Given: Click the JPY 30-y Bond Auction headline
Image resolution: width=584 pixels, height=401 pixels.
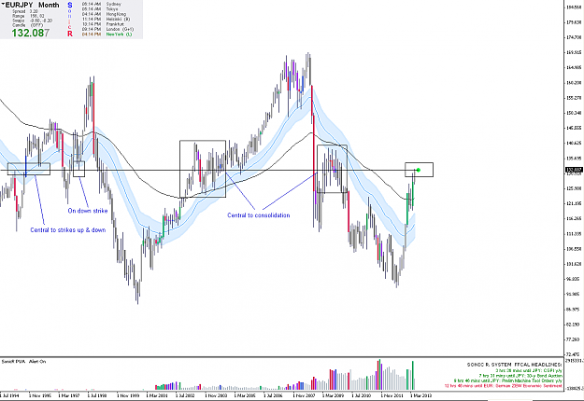Looking at the screenshot, I should [520, 376].
